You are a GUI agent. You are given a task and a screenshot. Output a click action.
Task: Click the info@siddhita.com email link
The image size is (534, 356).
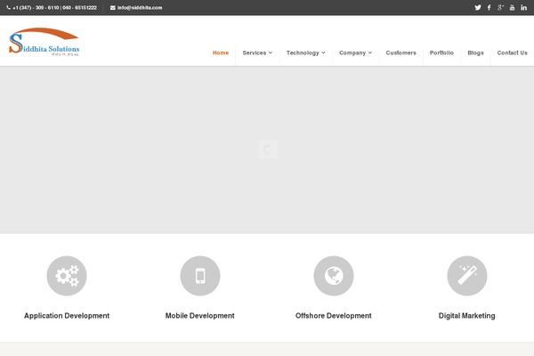tap(140, 7)
